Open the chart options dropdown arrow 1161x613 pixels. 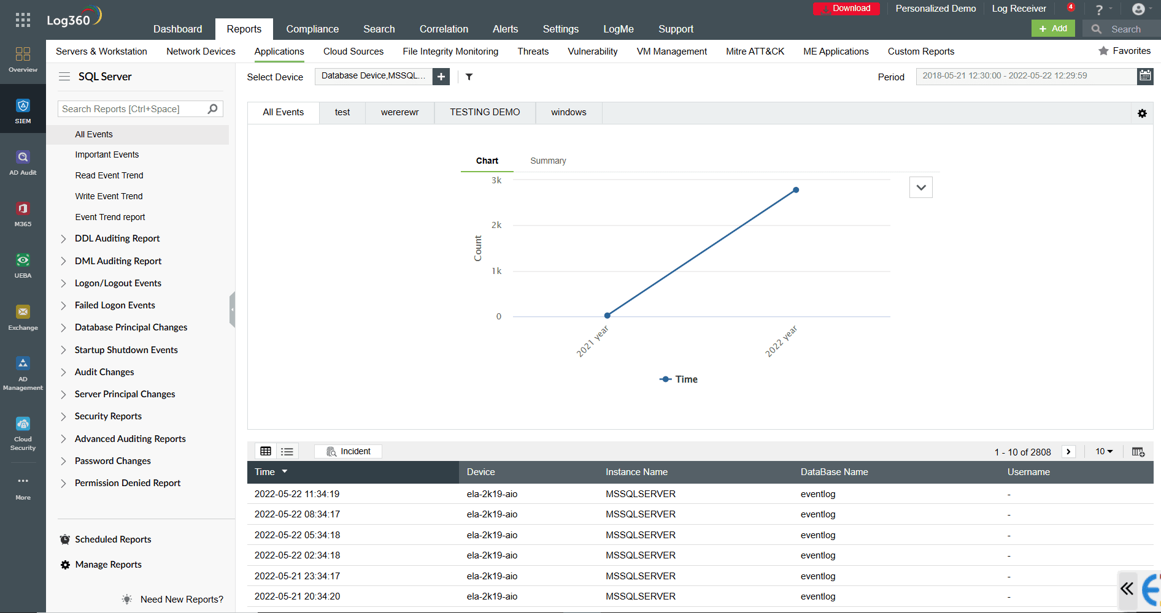click(921, 188)
